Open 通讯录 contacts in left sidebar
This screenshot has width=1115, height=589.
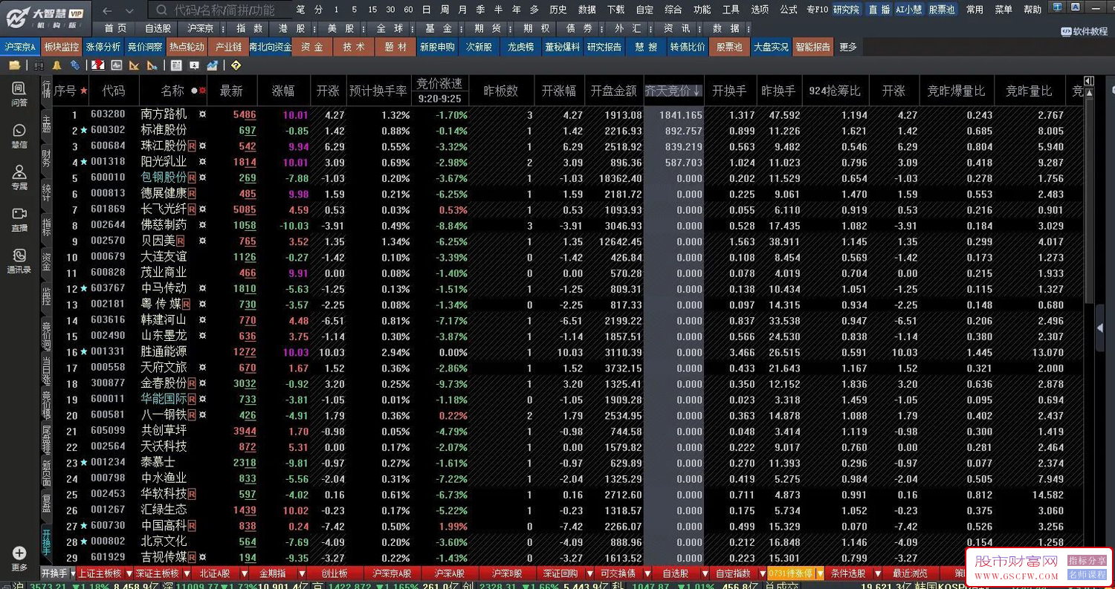click(x=19, y=261)
